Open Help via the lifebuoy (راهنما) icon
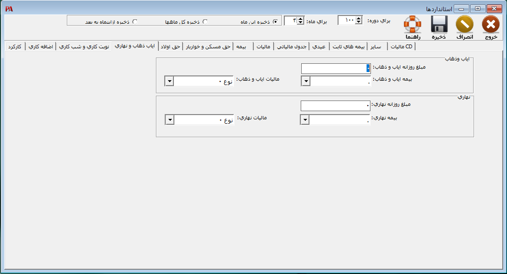The image size is (507, 274). click(413, 24)
